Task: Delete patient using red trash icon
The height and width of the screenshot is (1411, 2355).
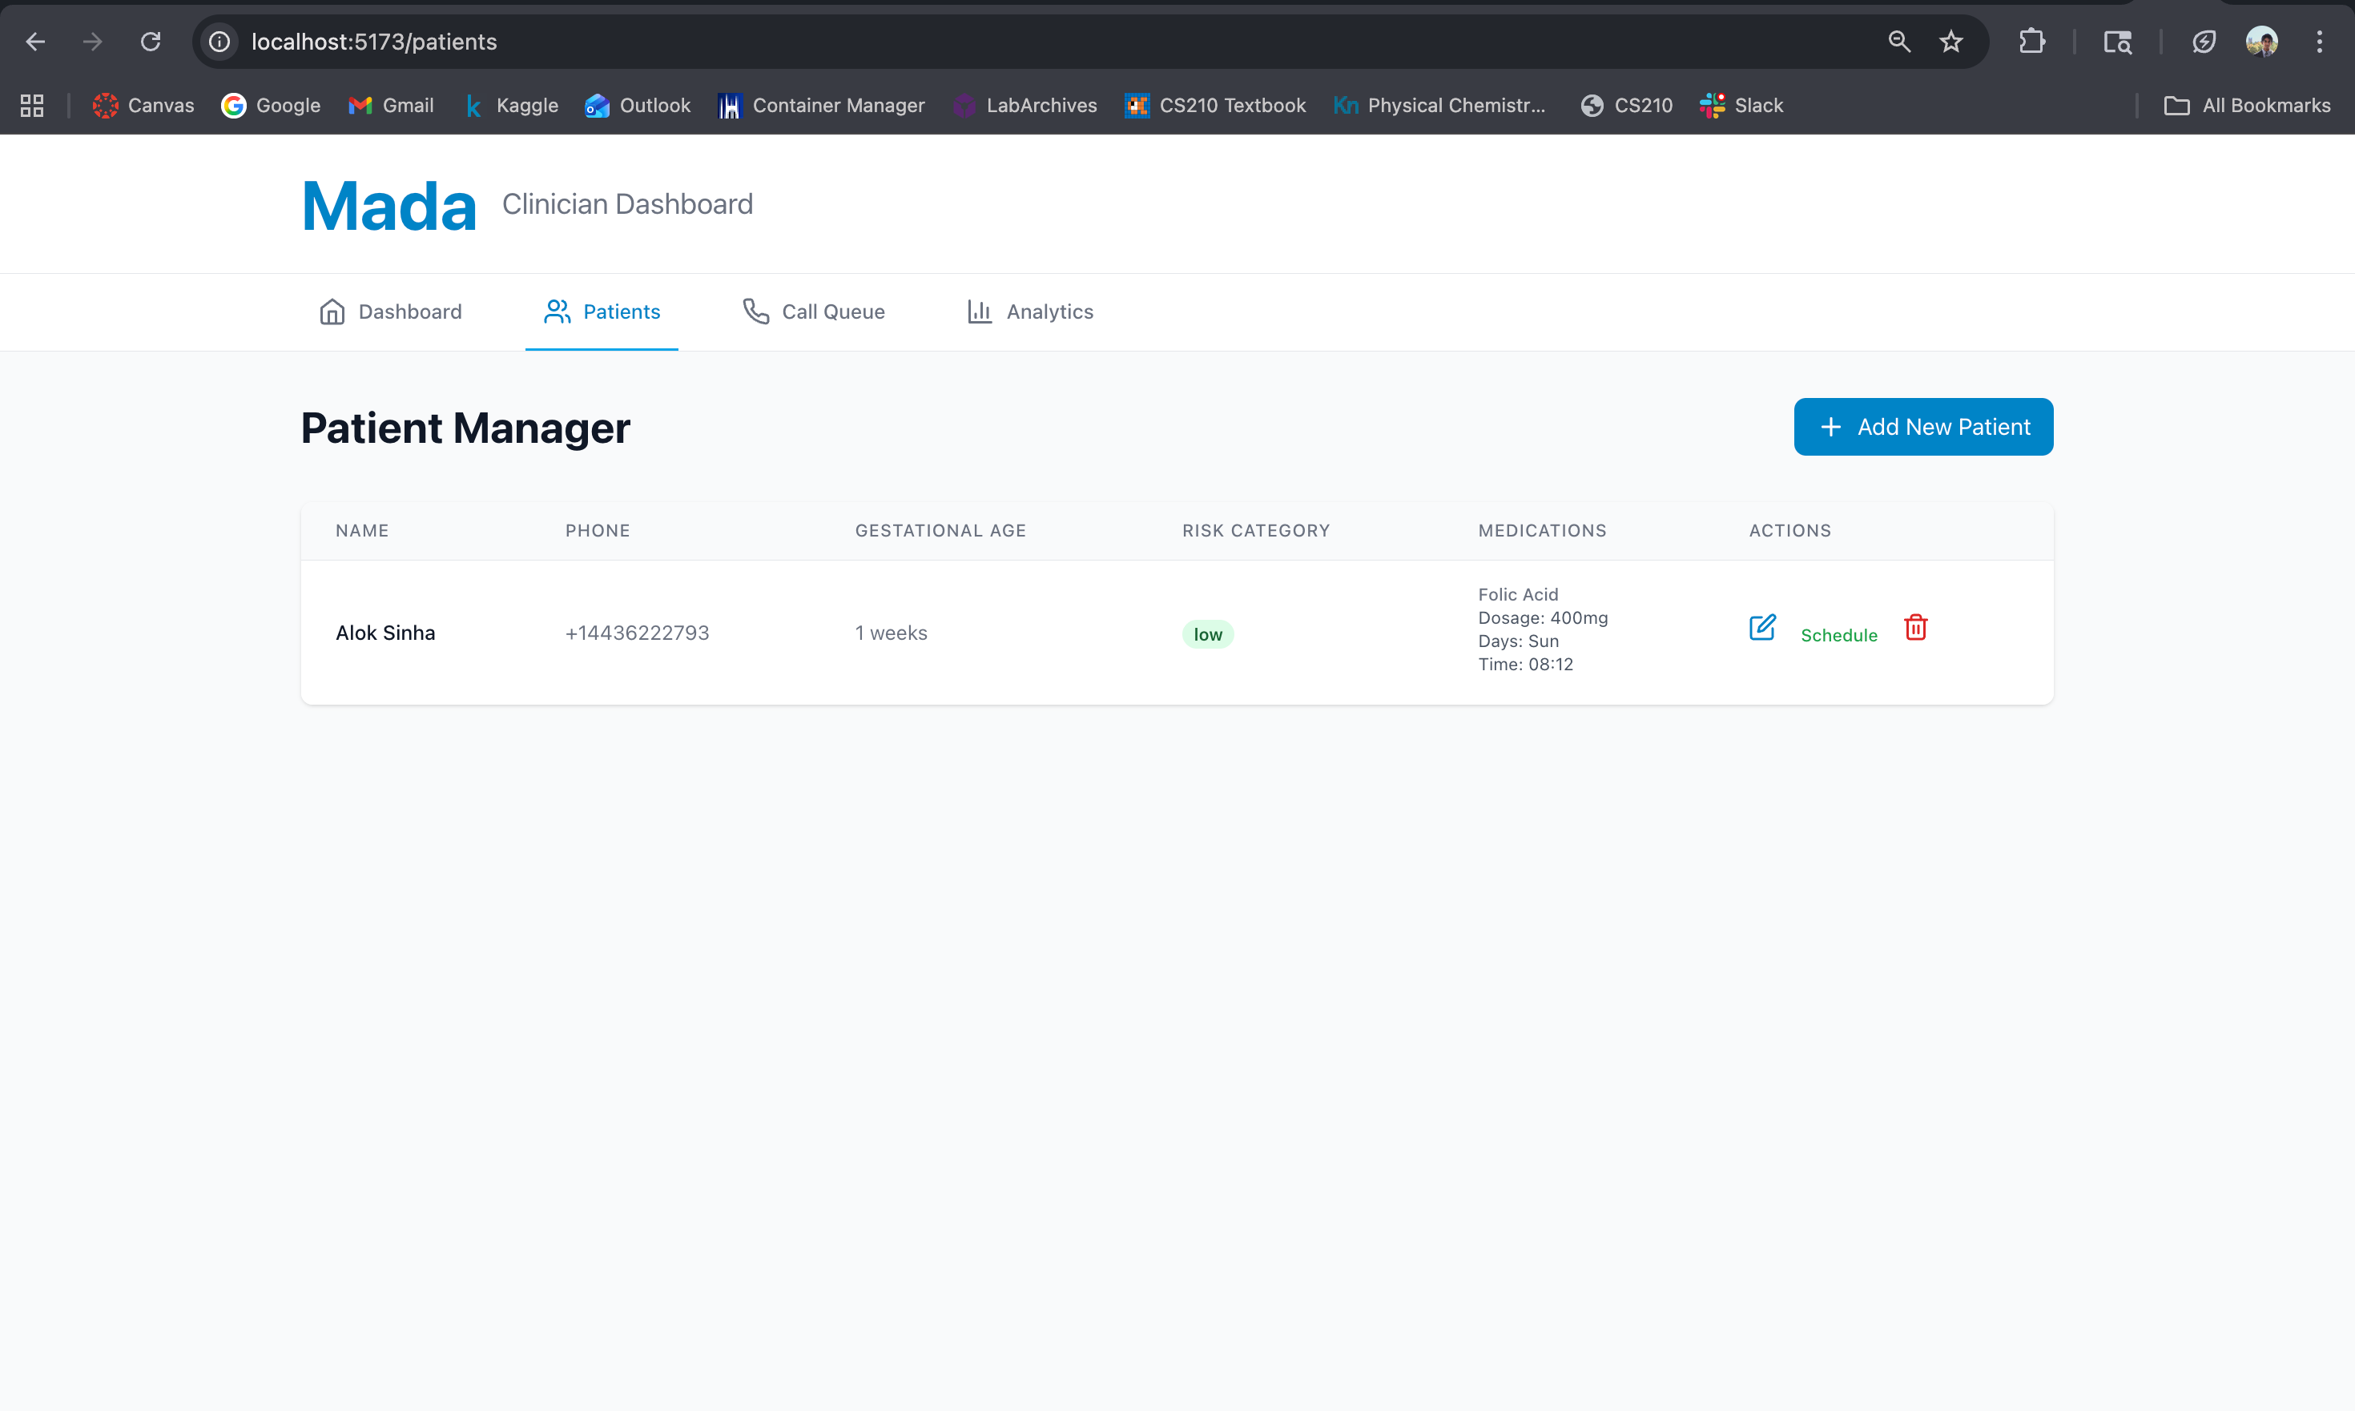Action: pos(1914,628)
